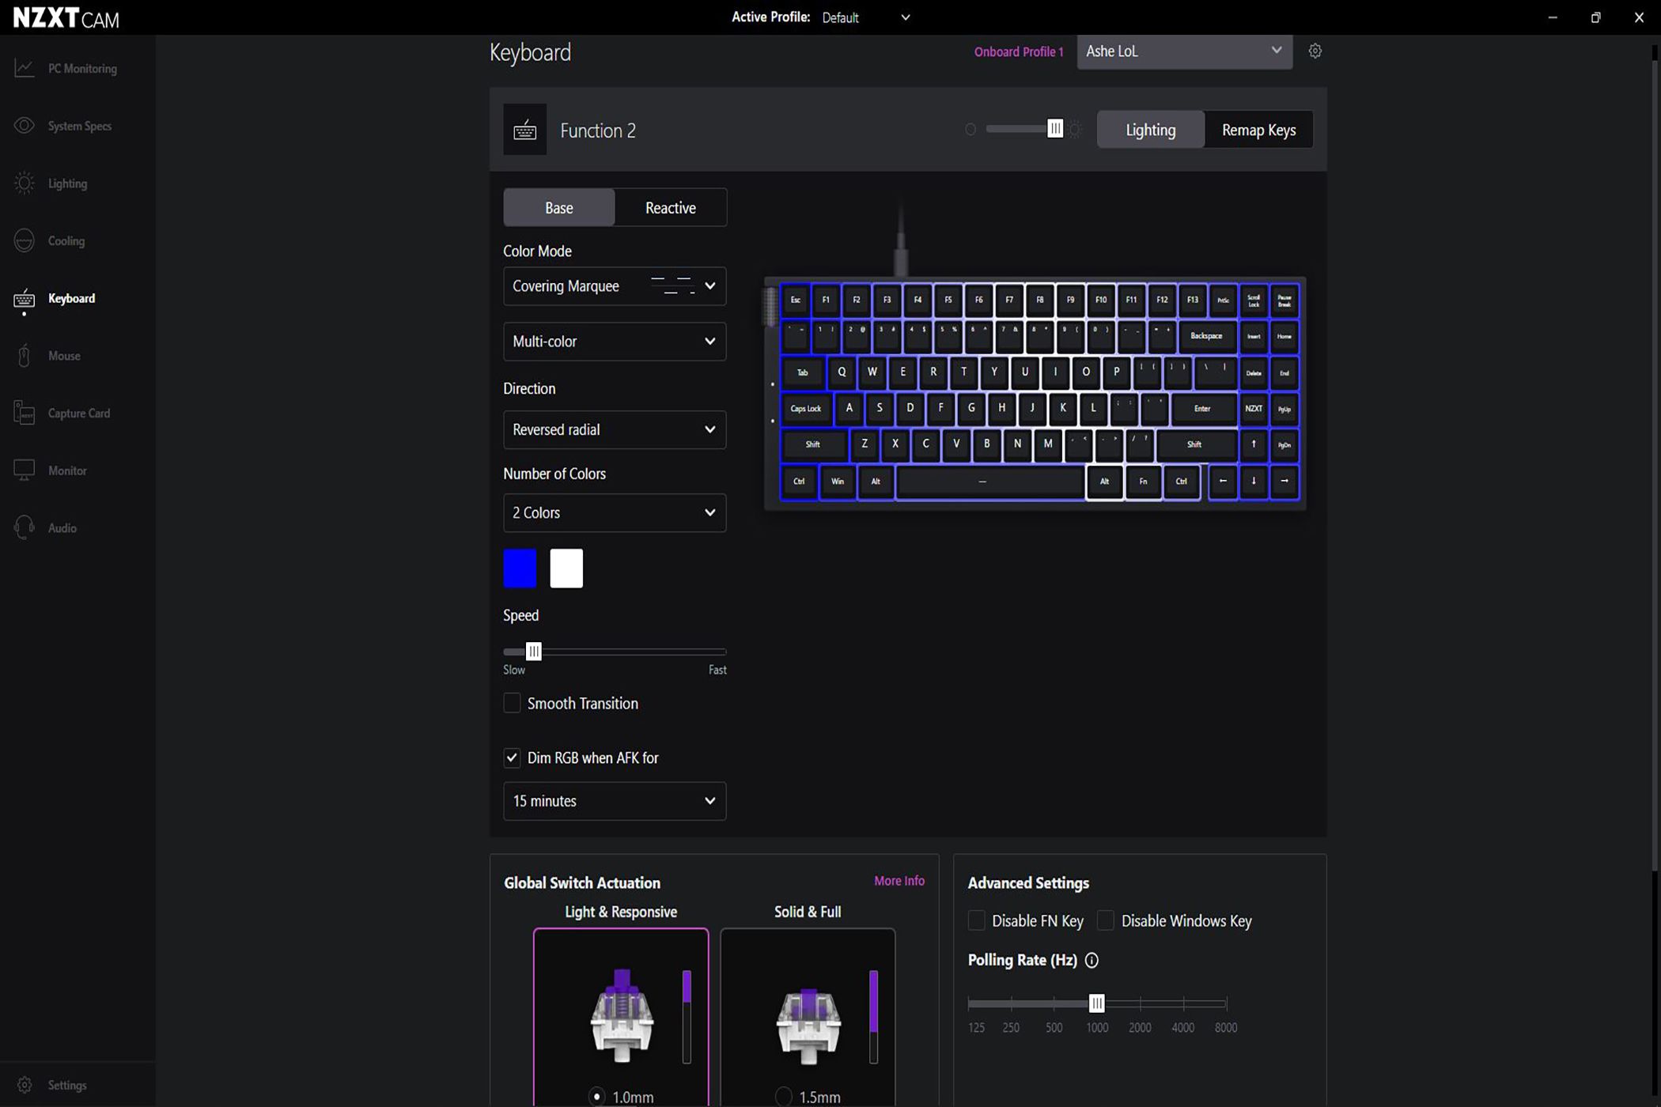The width and height of the screenshot is (1661, 1107).
Task: Select up arrow key on keyboard preview
Action: (x=1254, y=444)
